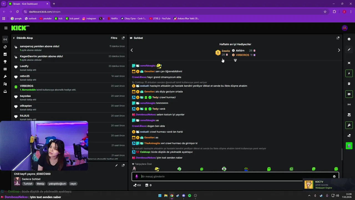Open Chrome extensions puzzle icon
The image size is (355, 200).
[334, 12]
